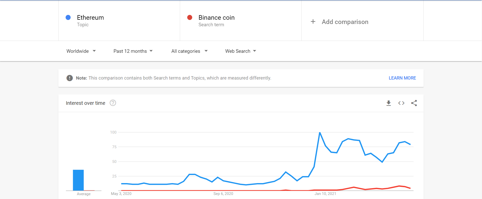
Task: Download the Interest over time data
Action: [x=388, y=103]
